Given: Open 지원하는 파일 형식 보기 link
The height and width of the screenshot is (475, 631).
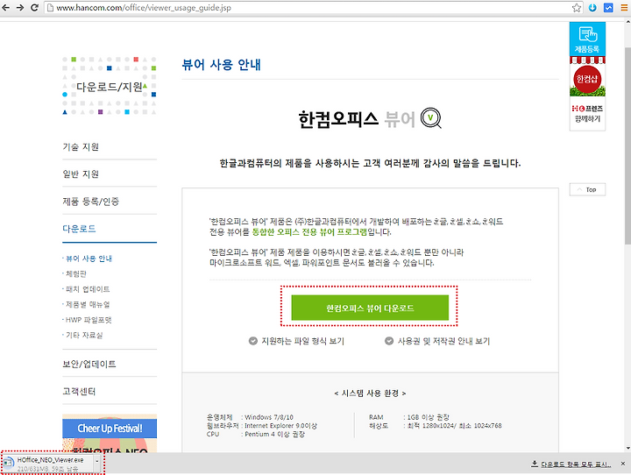Looking at the screenshot, I should (302, 341).
